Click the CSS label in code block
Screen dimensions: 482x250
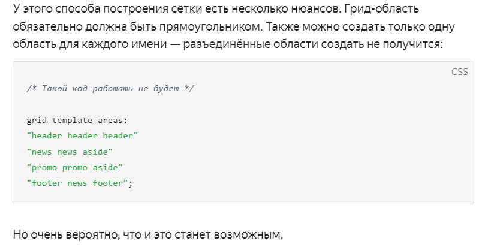tap(460, 72)
